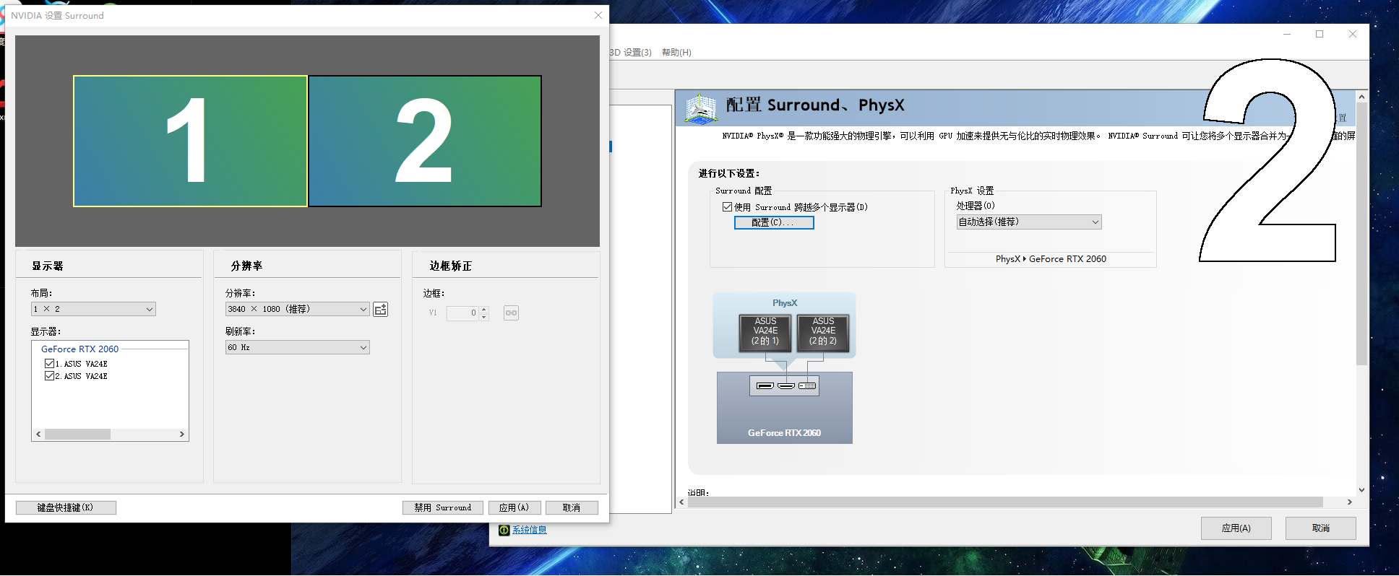Image resolution: width=1399 pixels, height=576 pixels.
Task: Click the ASUS VA24E (2的 1) monitor tile
Action: (x=765, y=332)
